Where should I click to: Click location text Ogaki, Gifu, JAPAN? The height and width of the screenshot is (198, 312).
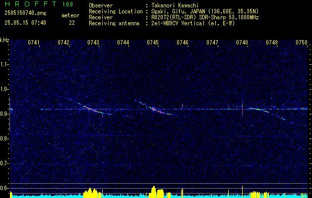coord(178,11)
